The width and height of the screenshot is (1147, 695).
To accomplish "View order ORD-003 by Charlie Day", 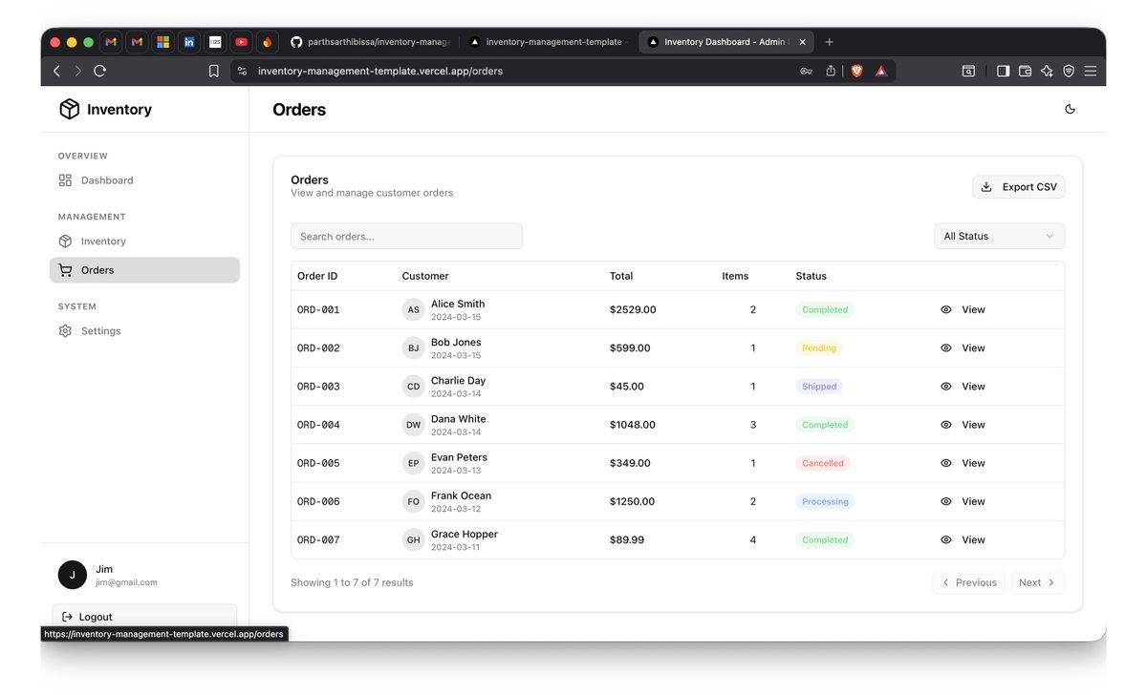I will click(x=963, y=387).
